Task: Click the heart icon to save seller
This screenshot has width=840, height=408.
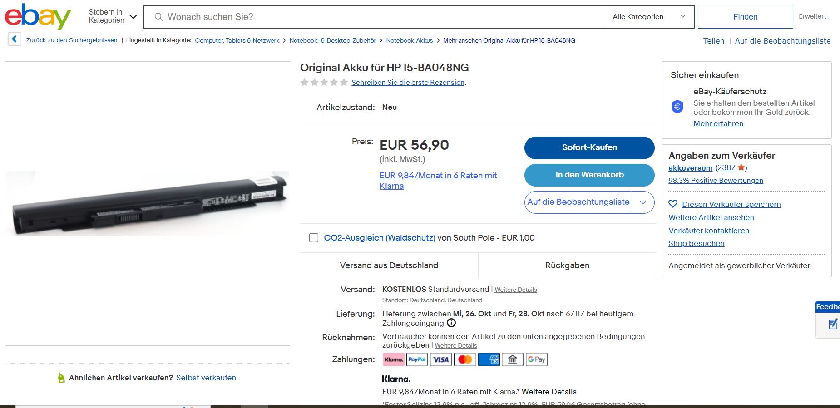Action: pyautogui.click(x=673, y=204)
